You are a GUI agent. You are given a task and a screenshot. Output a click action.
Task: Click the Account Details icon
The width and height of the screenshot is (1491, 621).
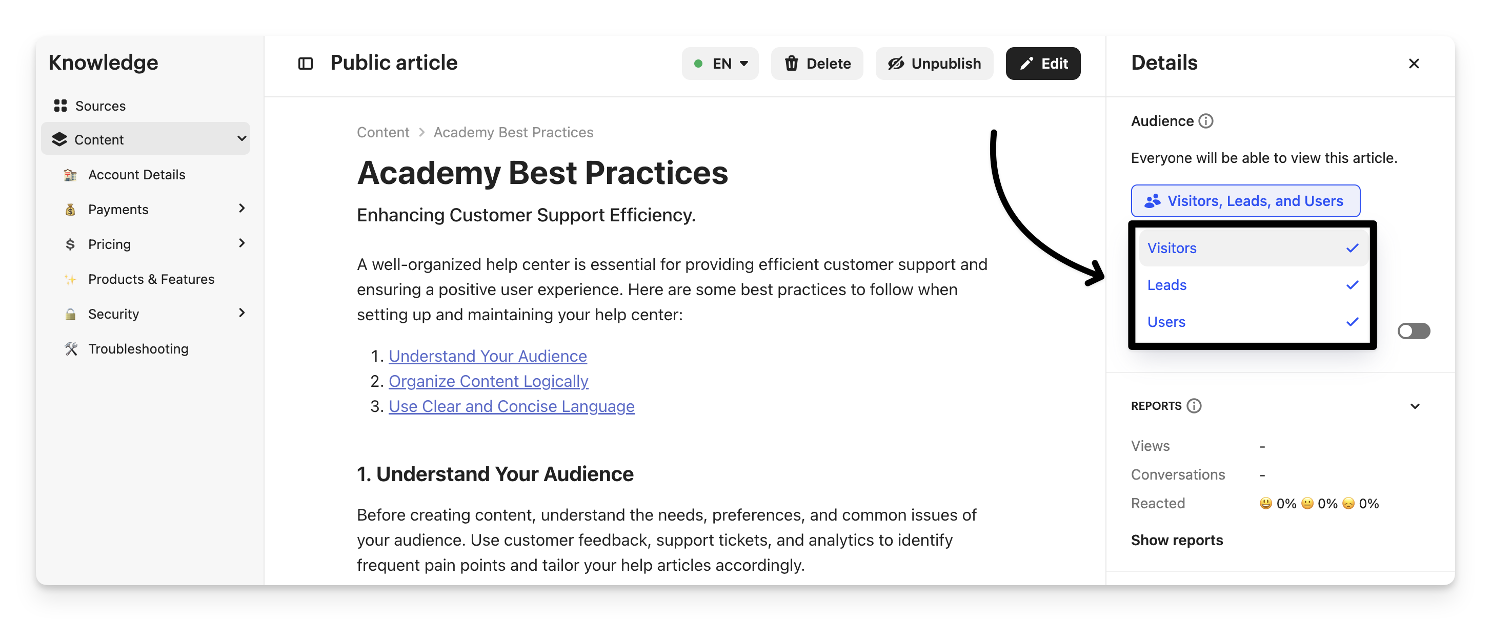[x=71, y=175]
